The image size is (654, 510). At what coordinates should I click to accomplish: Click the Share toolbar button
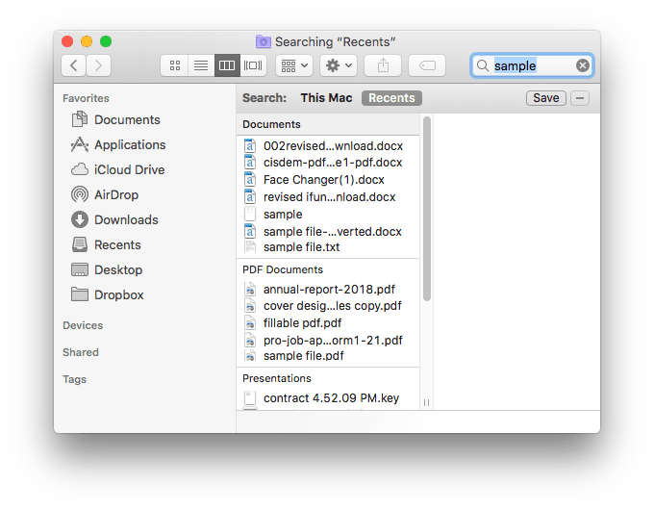pos(383,65)
